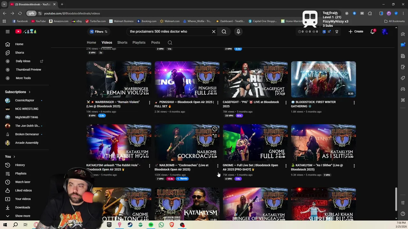Screen dimensions: 408x229
Task: Run search with magnifier button
Action: tap(224, 31)
